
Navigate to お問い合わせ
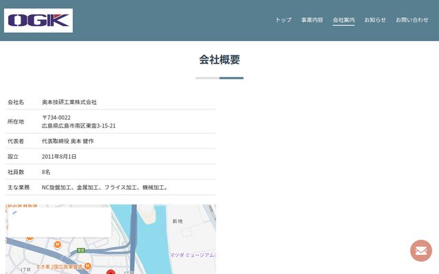click(x=412, y=20)
